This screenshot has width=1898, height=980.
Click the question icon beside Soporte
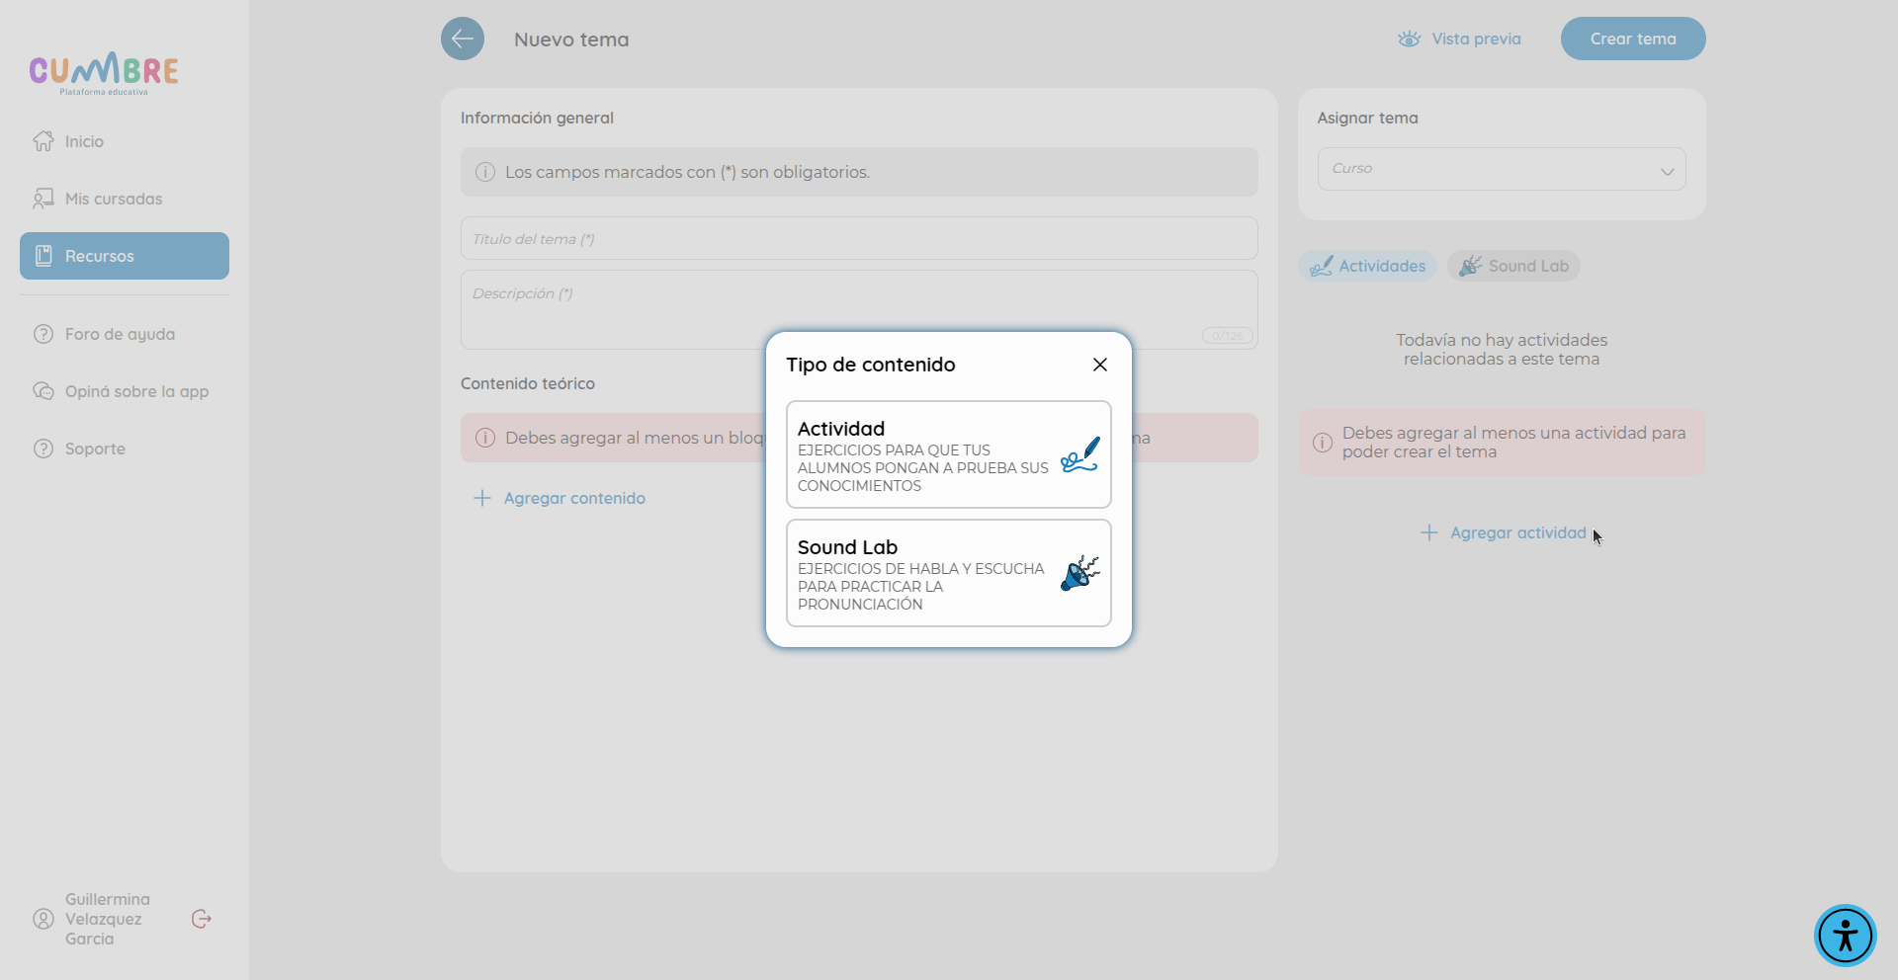43,449
